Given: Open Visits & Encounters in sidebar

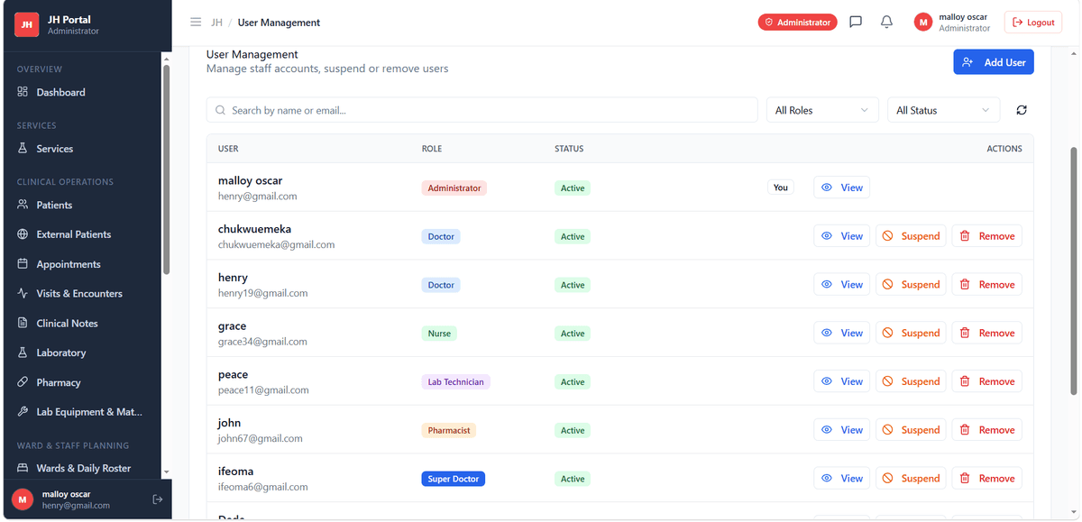Looking at the screenshot, I should pos(80,293).
